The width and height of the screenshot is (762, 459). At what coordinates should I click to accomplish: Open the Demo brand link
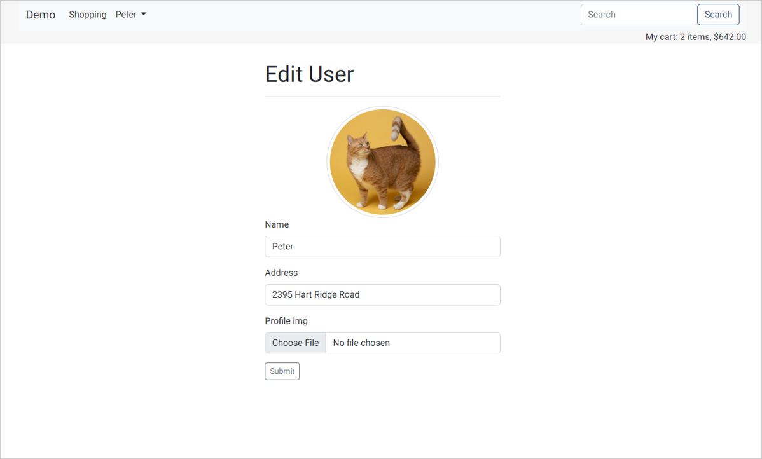(40, 15)
